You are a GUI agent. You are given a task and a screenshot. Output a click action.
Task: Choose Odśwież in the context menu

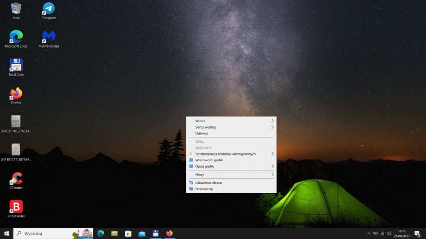point(201,133)
